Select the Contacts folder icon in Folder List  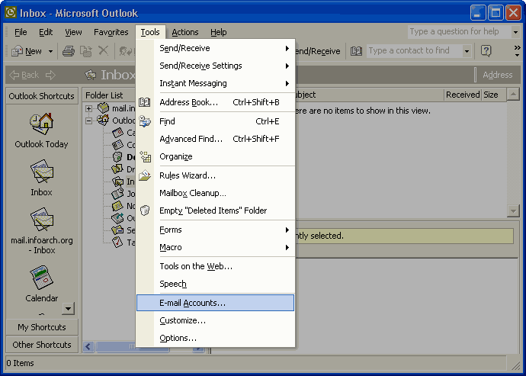pos(117,145)
